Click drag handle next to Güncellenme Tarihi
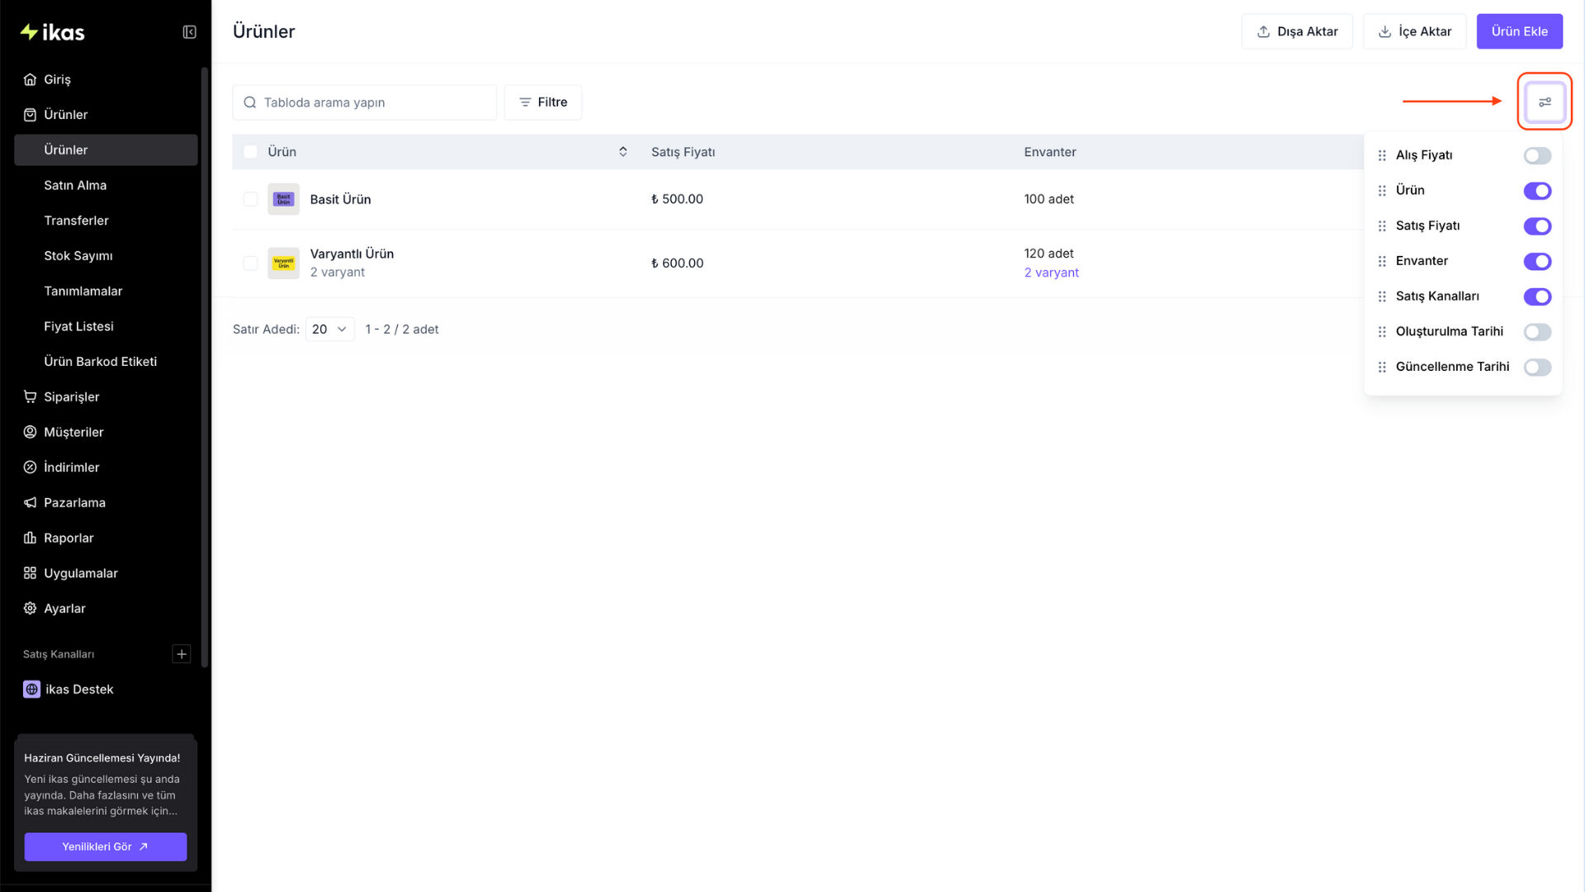 [x=1382, y=367]
